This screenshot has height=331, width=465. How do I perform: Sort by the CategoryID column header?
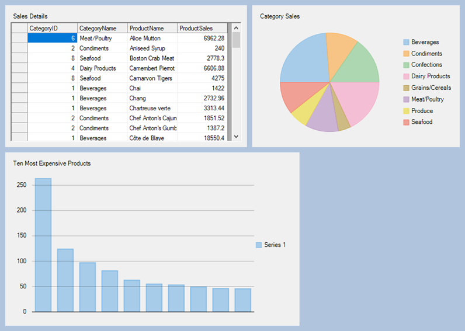(52, 28)
